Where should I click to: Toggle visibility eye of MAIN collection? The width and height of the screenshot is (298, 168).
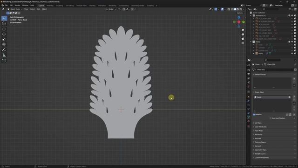tap(292, 42)
